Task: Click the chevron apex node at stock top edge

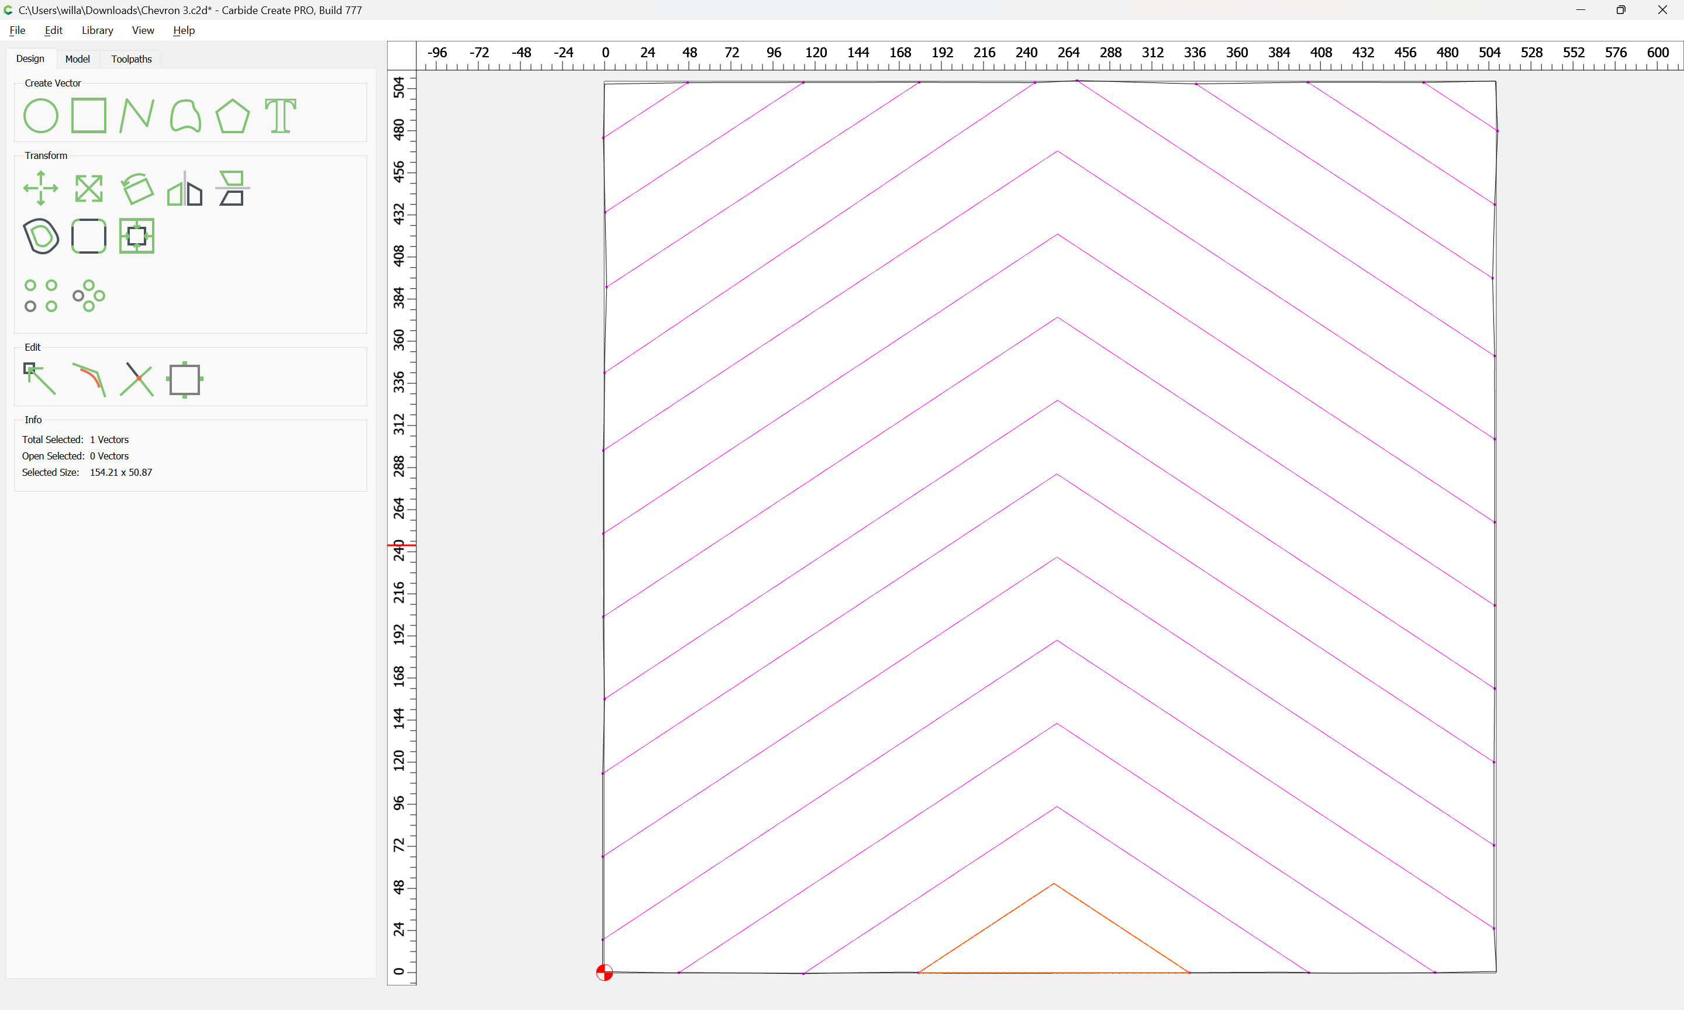Action: tap(1078, 81)
